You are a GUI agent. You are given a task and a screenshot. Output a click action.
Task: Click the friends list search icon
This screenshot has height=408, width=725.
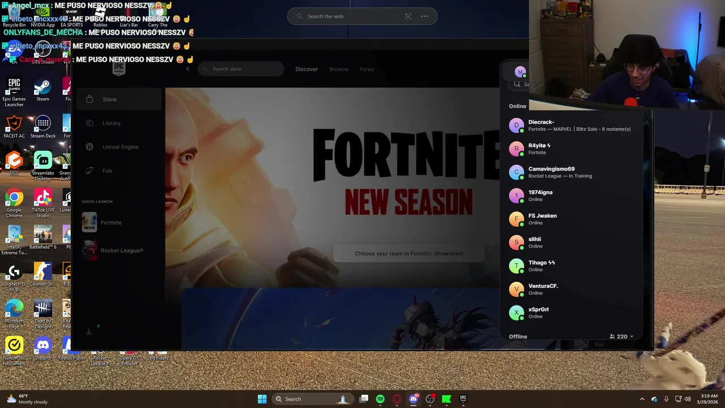(x=517, y=84)
